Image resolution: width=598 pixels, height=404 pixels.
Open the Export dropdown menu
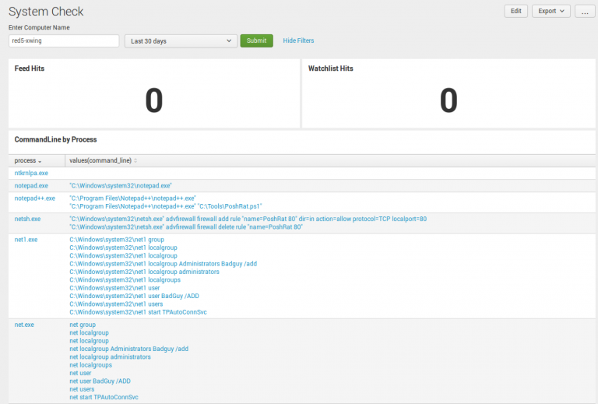click(x=551, y=11)
